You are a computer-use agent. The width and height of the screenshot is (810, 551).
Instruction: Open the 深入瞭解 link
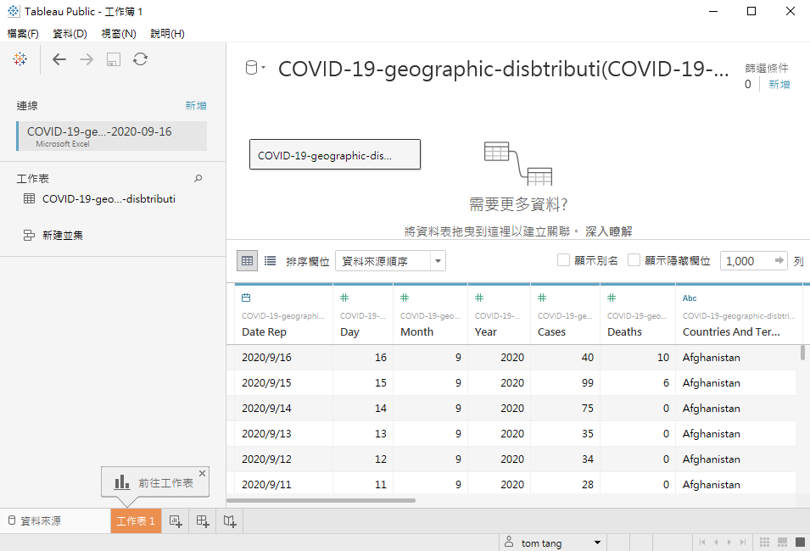click(608, 231)
